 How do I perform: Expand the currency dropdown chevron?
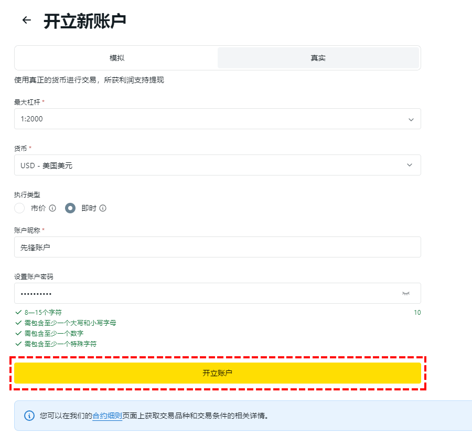pyautogui.click(x=410, y=165)
